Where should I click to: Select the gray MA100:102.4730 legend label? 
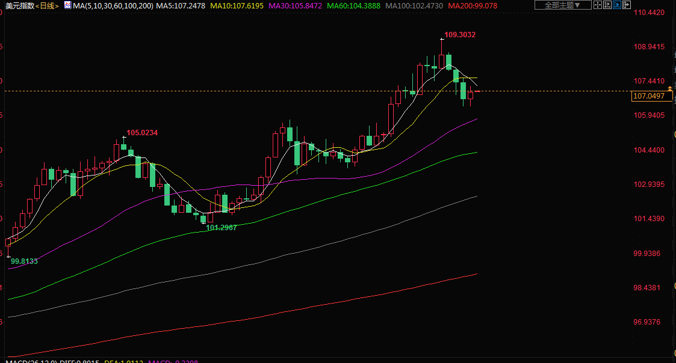point(414,5)
